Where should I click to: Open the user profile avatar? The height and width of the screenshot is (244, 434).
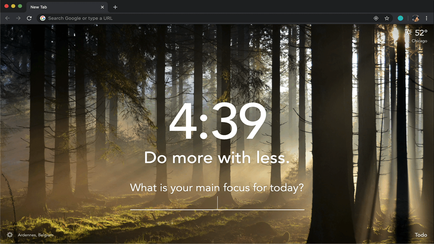point(415,18)
